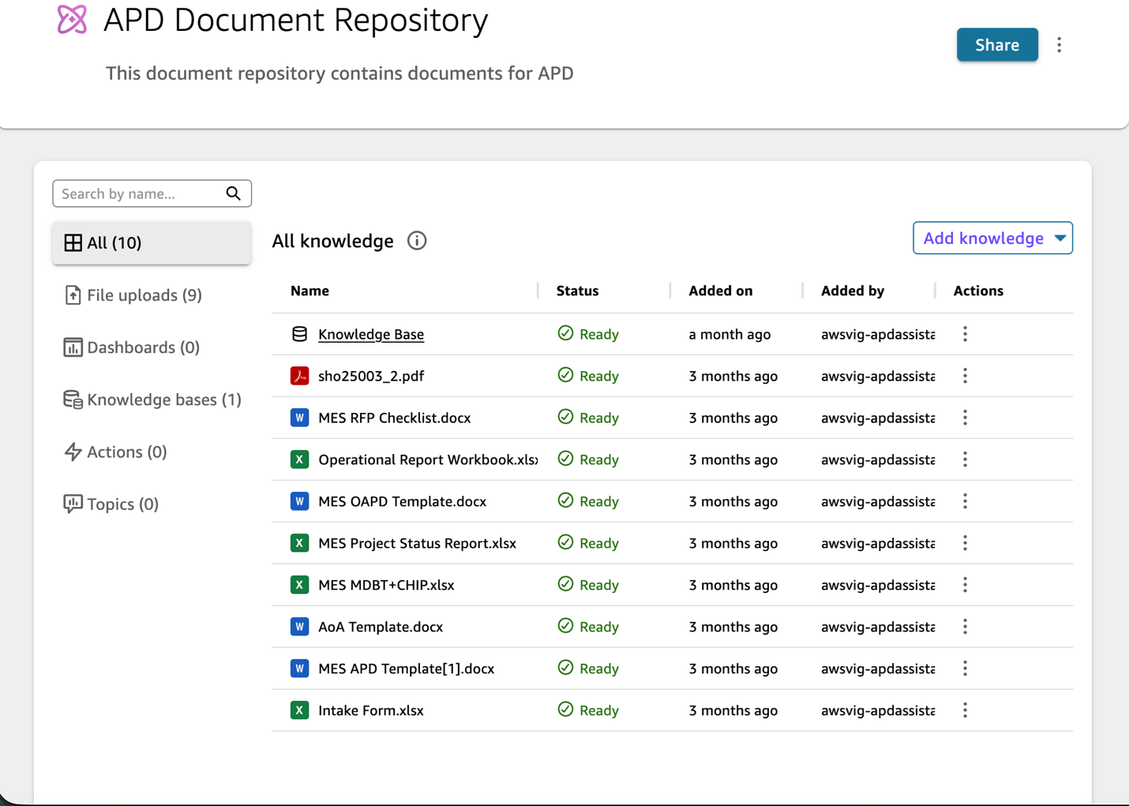The width and height of the screenshot is (1129, 806).
Task: Open the repository more options kebab menu
Action: pyautogui.click(x=1059, y=45)
